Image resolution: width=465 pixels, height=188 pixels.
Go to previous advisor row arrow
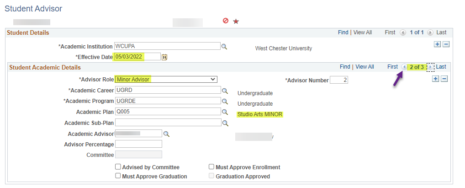coord(404,67)
